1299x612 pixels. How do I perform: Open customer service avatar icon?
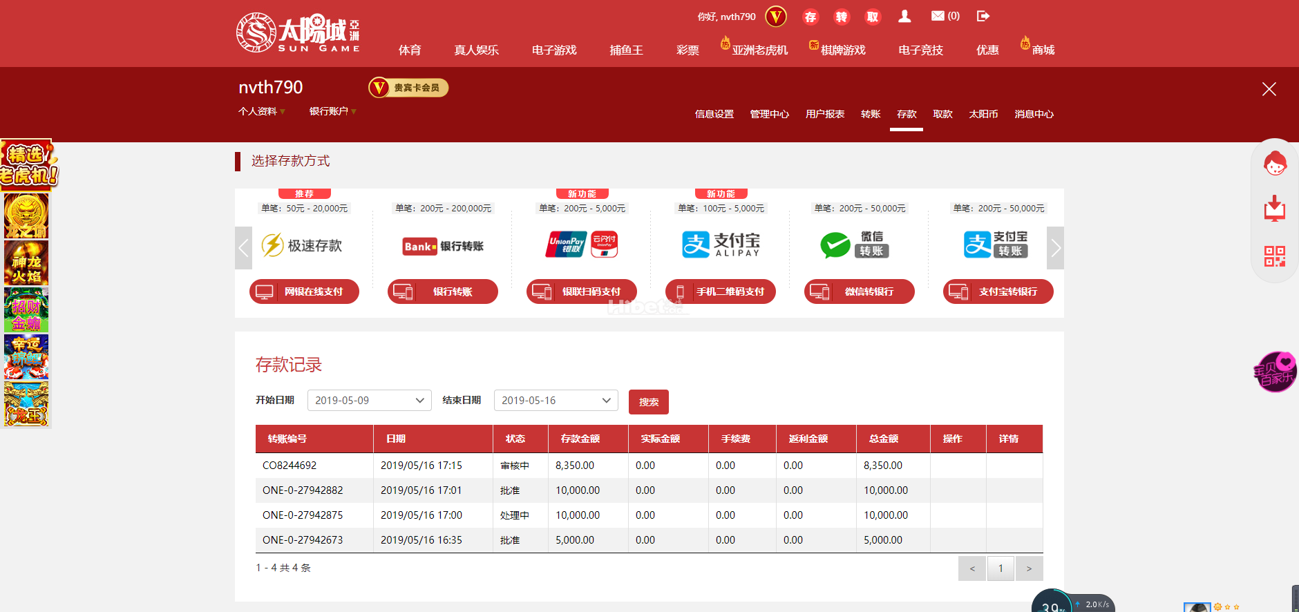pos(1275,164)
